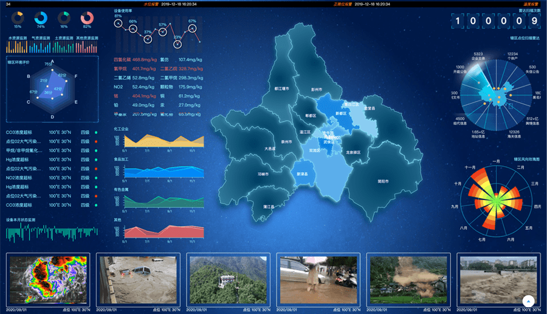The height and width of the screenshot is (314, 547).
Task: Click the wind rose chart 一月 segment label
Action: [497, 161]
